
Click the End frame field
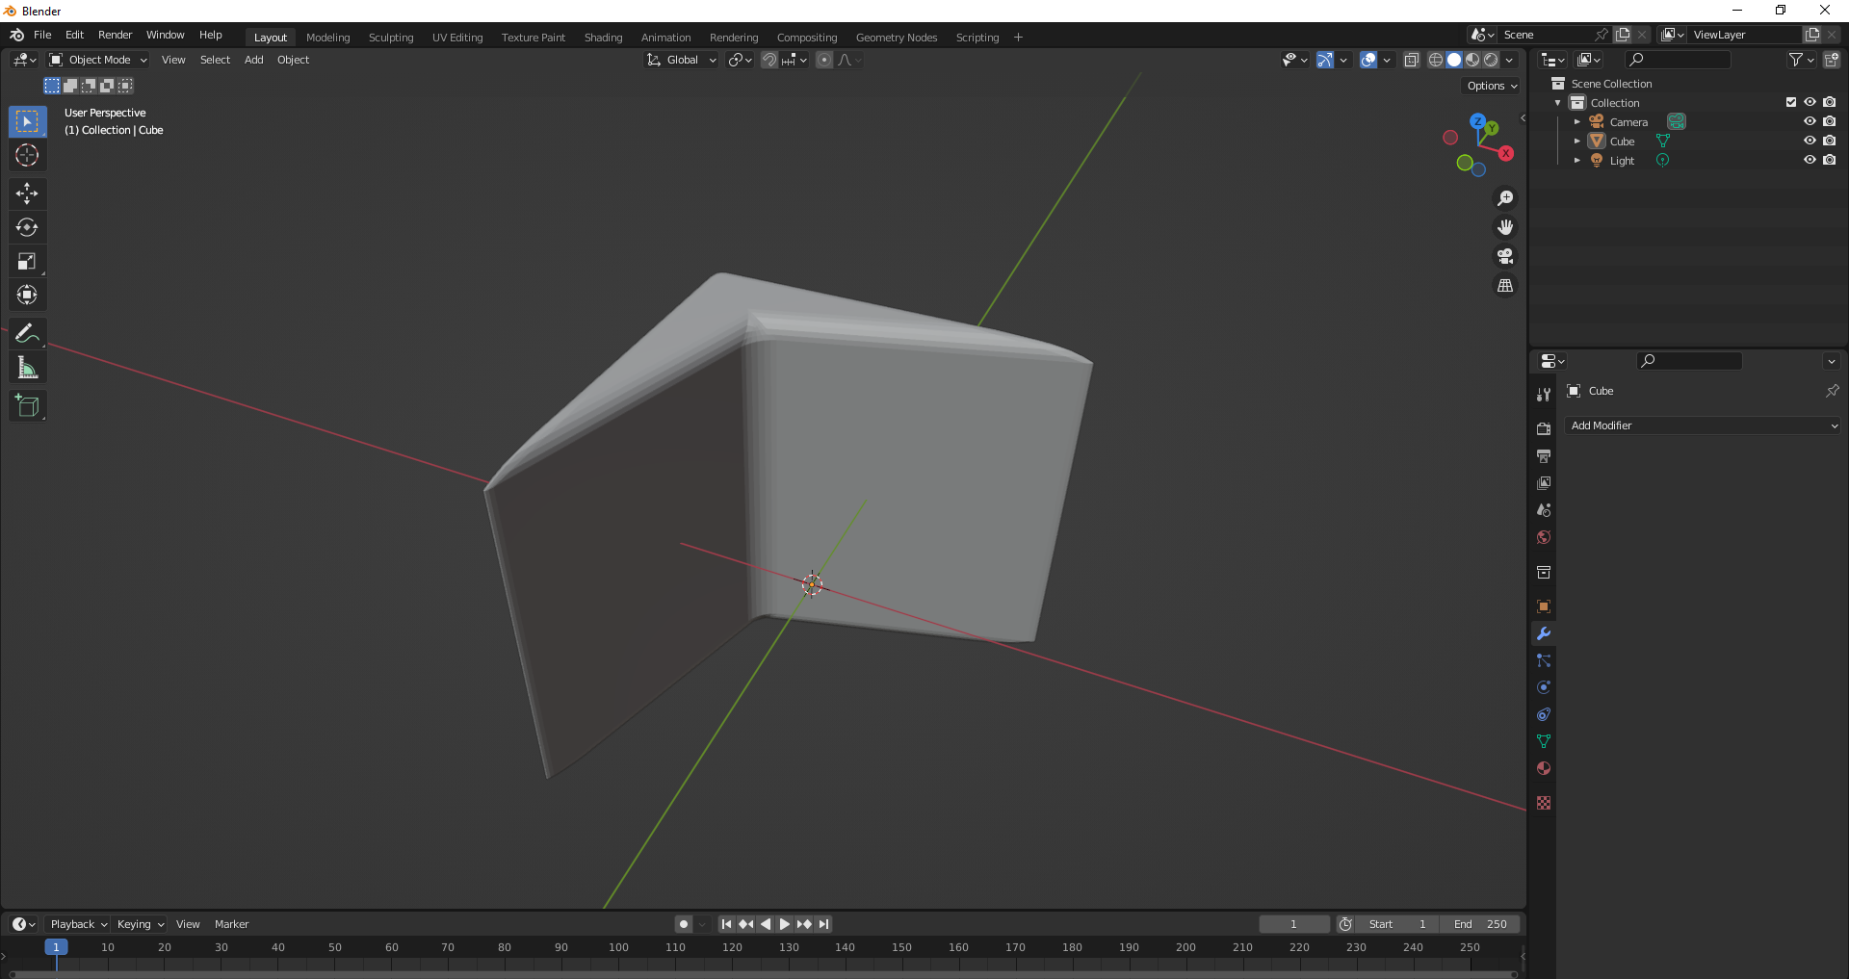tap(1480, 924)
